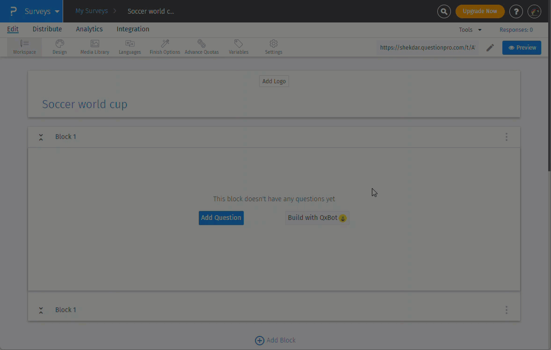This screenshot has width=551, height=350.
Task: Open first Block 1 three-dot options menu
Action: tap(507, 137)
